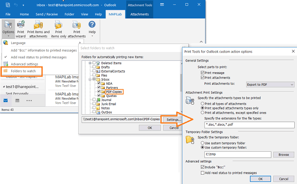
Task: Click the Journal folder icon
Action: click(98, 100)
